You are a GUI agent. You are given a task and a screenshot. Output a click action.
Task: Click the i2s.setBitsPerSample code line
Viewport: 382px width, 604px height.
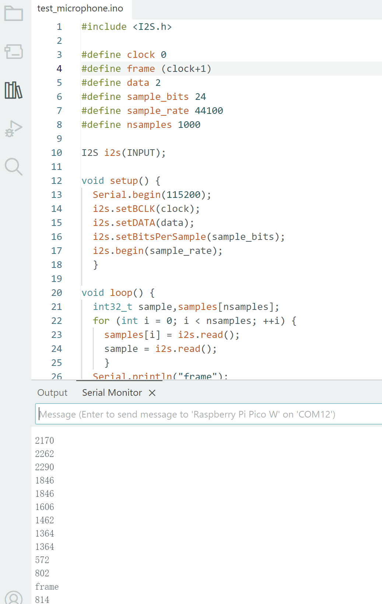point(189,237)
